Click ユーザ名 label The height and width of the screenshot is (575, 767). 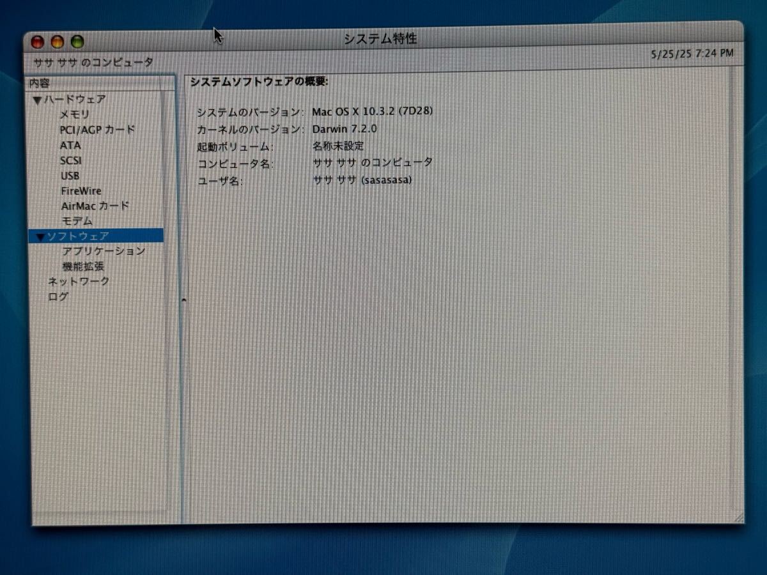[x=220, y=181]
